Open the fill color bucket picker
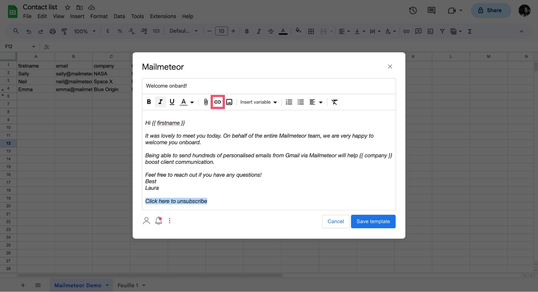538x292 pixels. click(298, 31)
